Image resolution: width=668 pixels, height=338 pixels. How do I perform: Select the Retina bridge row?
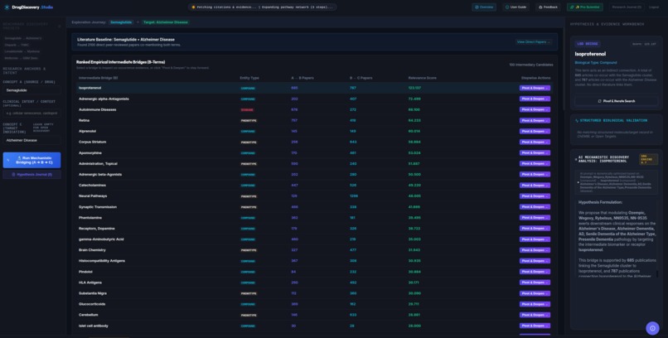314,120
